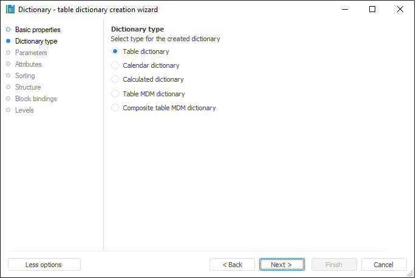Image resolution: width=416 pixels, height=278 pixels.
Task: Switch to the Sorting step
Action: click(25, 76)
